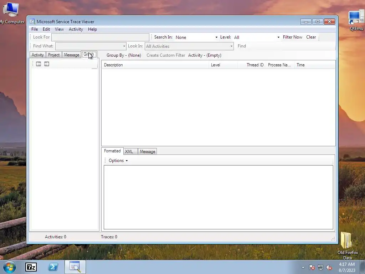The image size is (365, 274).
Task: Click the Look For input field
Action: click(x=100, y=37)
